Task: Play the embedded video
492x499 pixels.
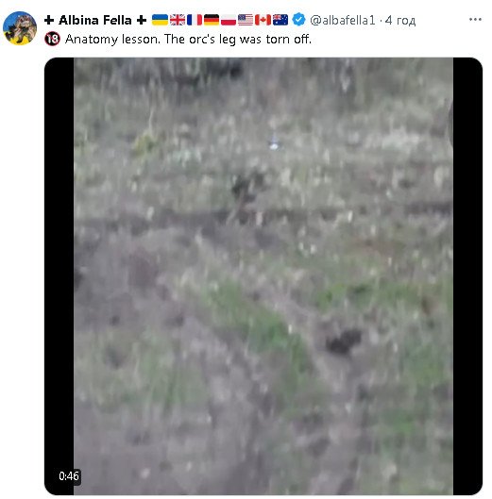Action: (263, 276)
